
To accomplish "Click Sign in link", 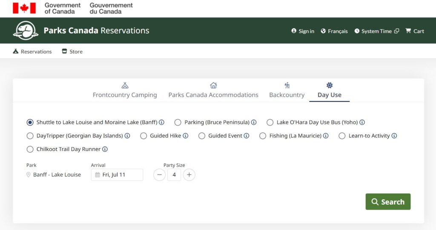I will [x=303, y=31].
